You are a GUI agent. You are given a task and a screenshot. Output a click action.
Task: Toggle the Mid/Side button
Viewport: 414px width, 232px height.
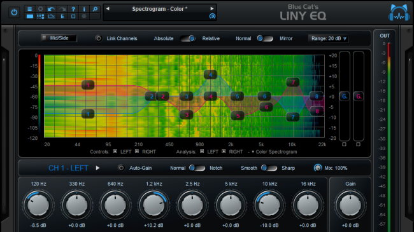[59, 38]
